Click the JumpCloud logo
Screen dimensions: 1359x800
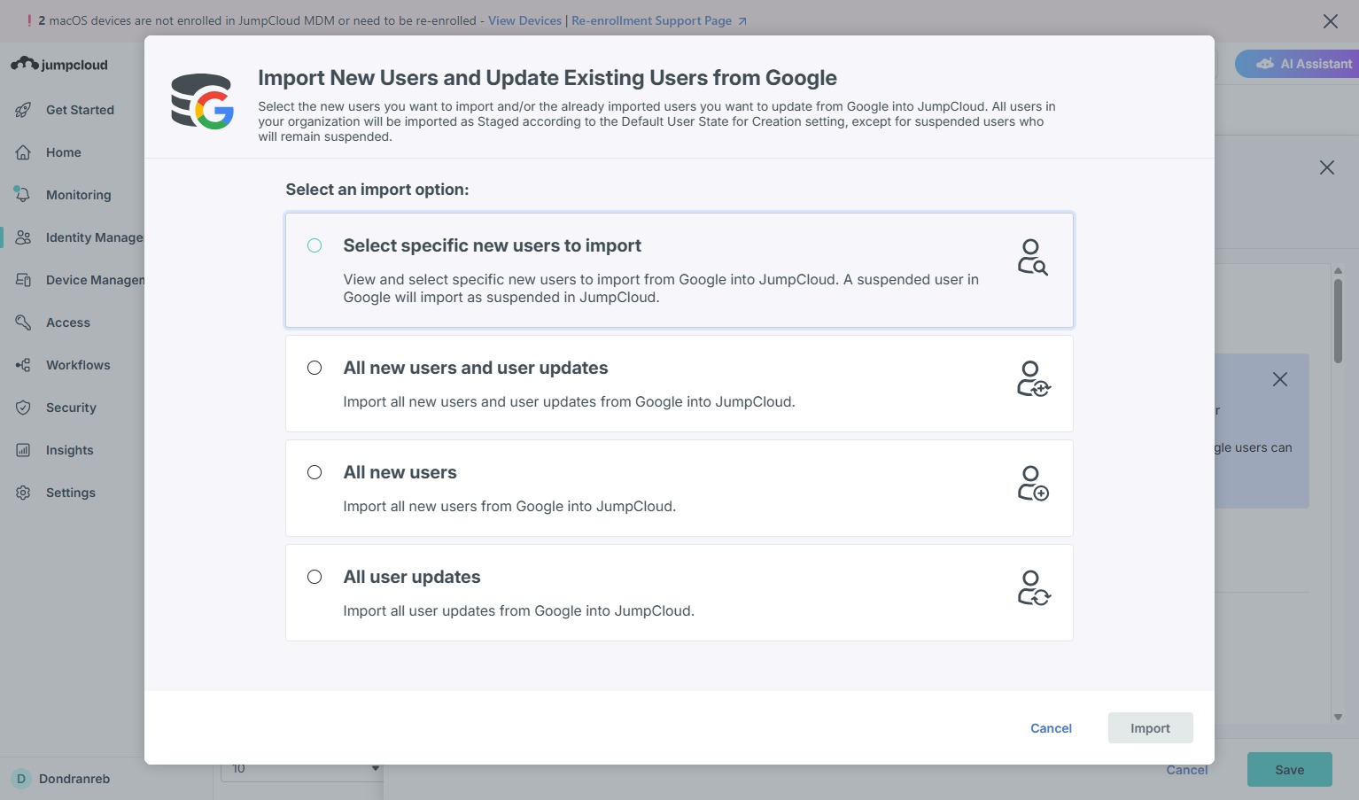[59, 64]
